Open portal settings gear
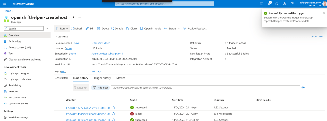The height and width of the screenshot is (121, 327). 277,4
